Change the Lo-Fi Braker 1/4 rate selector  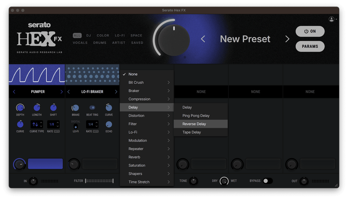point(92,124)
